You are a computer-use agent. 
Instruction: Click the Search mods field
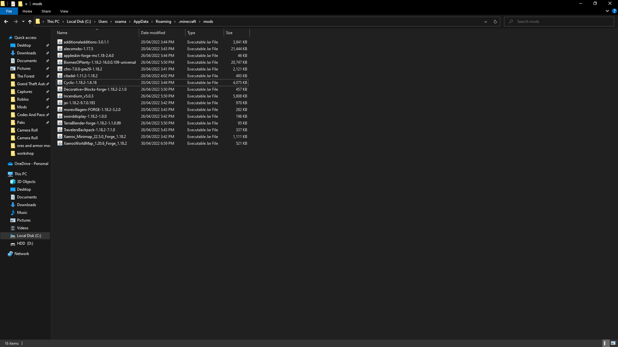pos(559,22)
